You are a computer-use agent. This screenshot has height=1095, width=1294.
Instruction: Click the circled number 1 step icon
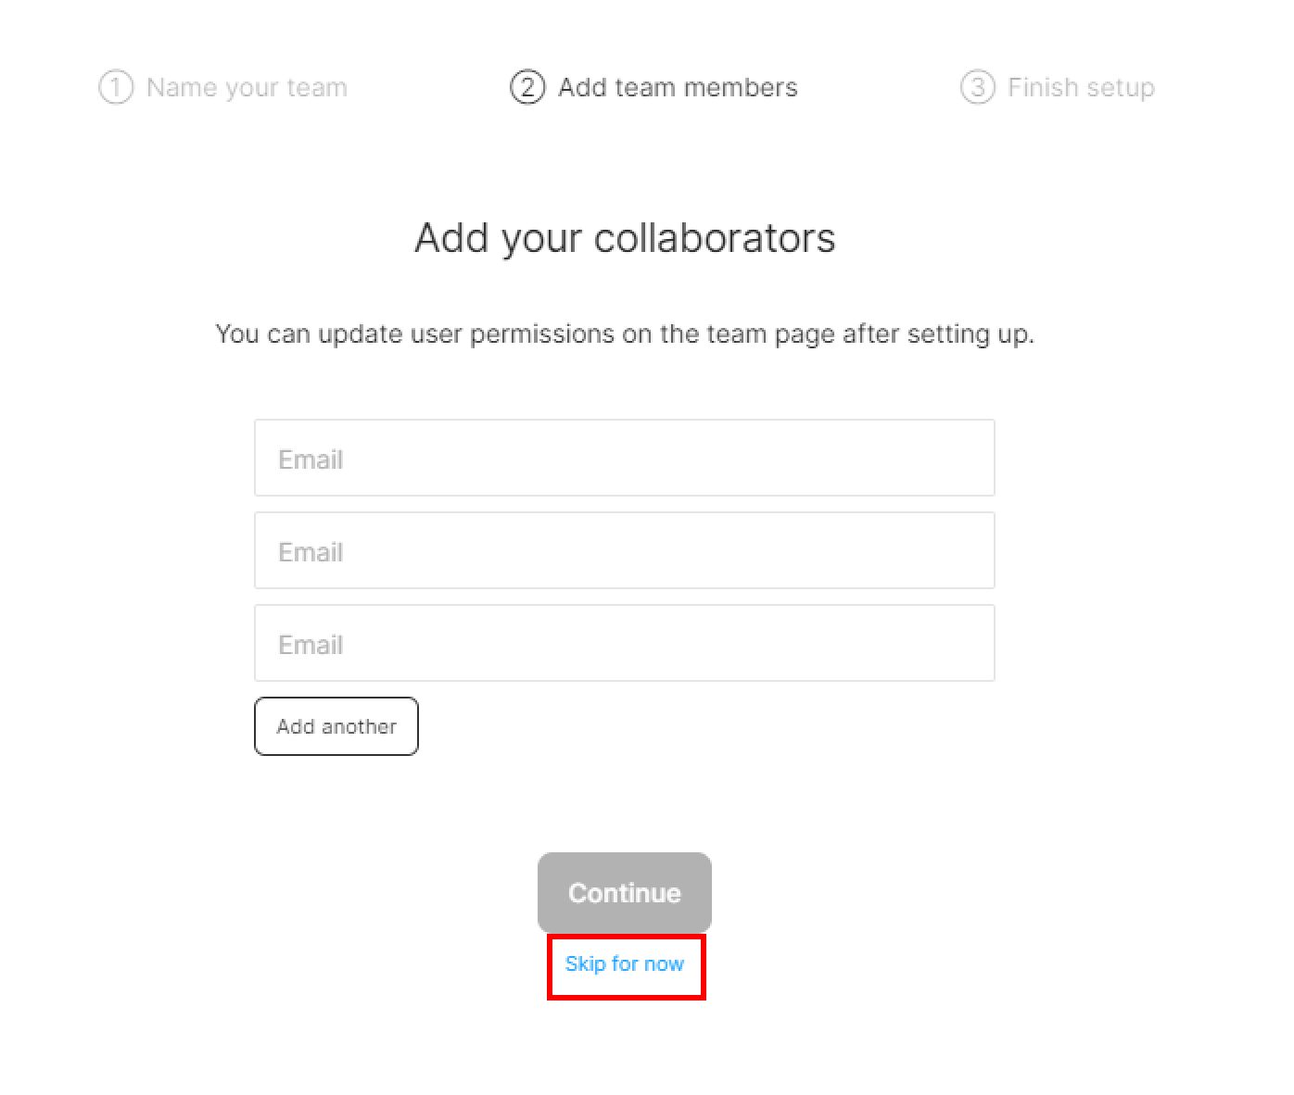point(116,87)
